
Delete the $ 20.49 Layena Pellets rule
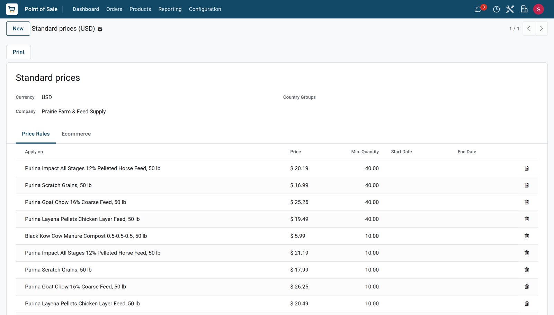(527, 304)
